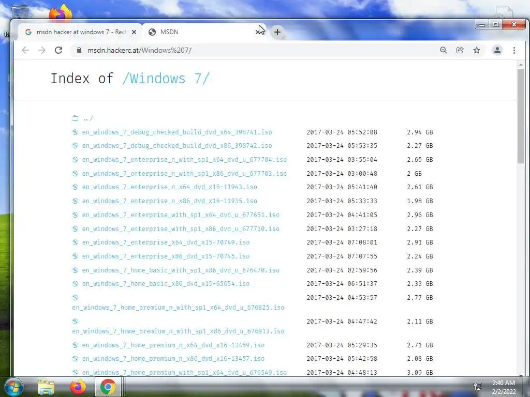Select the size value 2.94 GB
The width and height of the screenshot is (530, 397).
tap(420, 132)
